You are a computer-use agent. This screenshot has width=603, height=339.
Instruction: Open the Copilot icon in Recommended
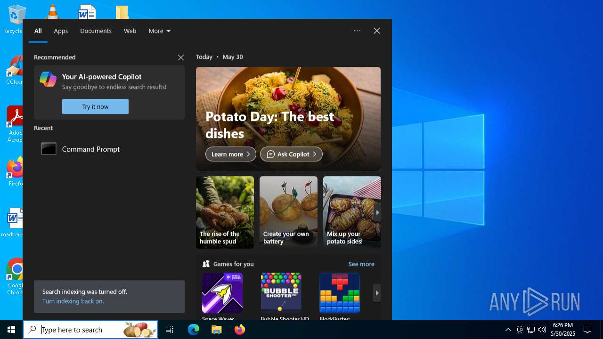click(48, 79)
